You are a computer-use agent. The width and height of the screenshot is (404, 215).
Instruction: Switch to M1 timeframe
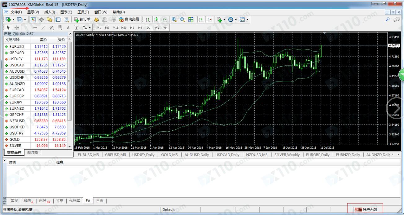tap(99, 27)
